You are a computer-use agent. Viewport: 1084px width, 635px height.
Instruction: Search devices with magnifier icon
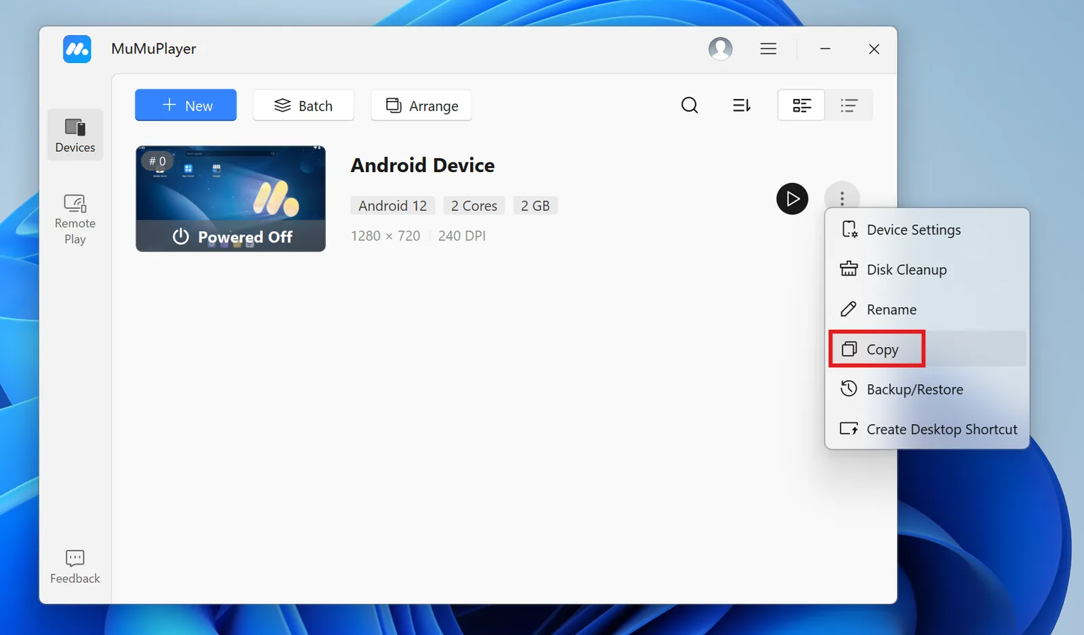pos(690,105)
